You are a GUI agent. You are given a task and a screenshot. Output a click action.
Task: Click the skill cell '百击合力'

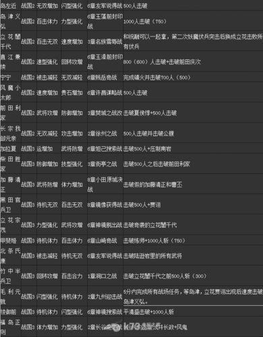click(x=71, y=276)
